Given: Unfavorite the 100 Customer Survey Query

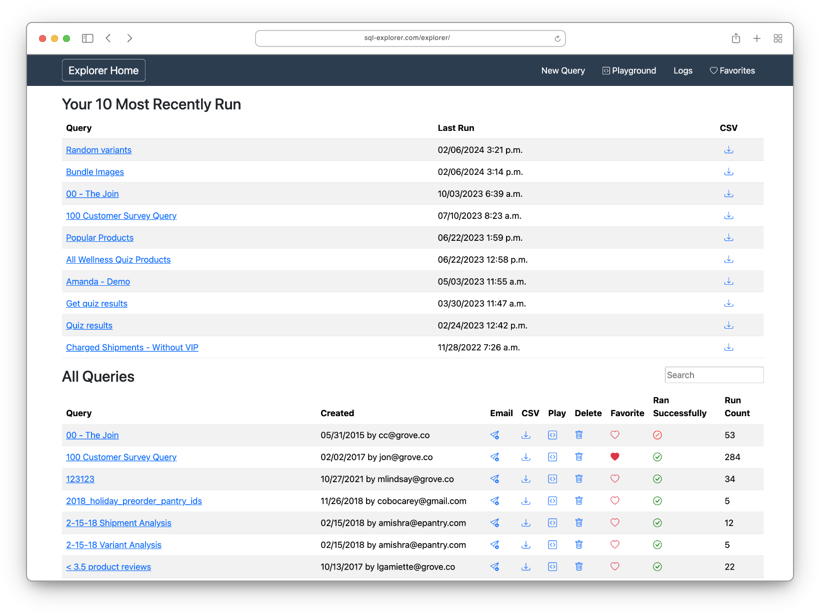Looking at the screenshot, I should (x=614, y=457).
